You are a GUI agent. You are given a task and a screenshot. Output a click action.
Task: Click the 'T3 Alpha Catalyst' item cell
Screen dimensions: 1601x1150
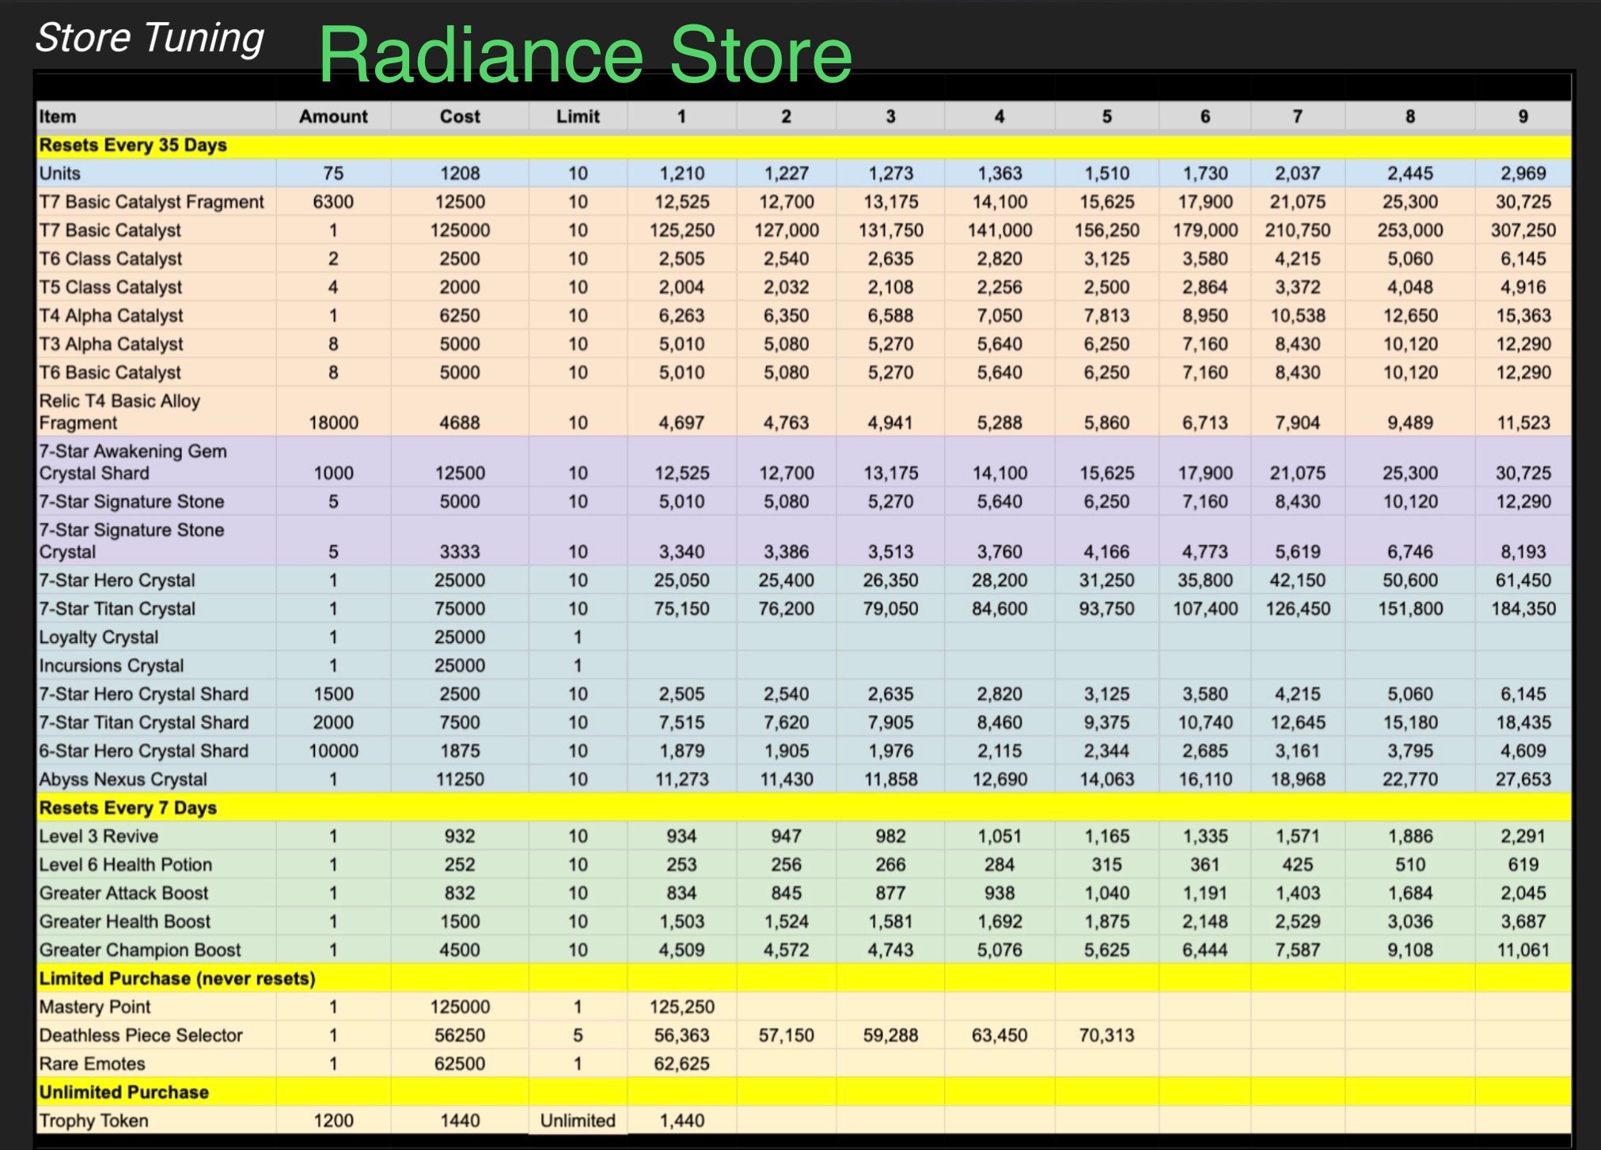coord(156,344)
